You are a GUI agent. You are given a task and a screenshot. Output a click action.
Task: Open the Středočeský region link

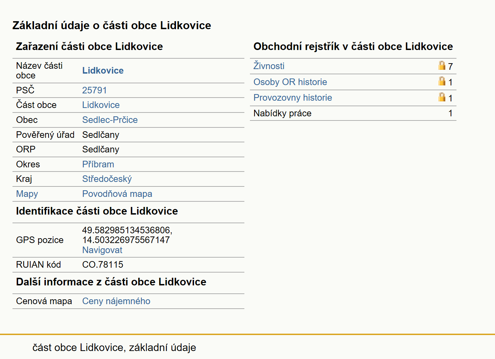tap(107, 179)
